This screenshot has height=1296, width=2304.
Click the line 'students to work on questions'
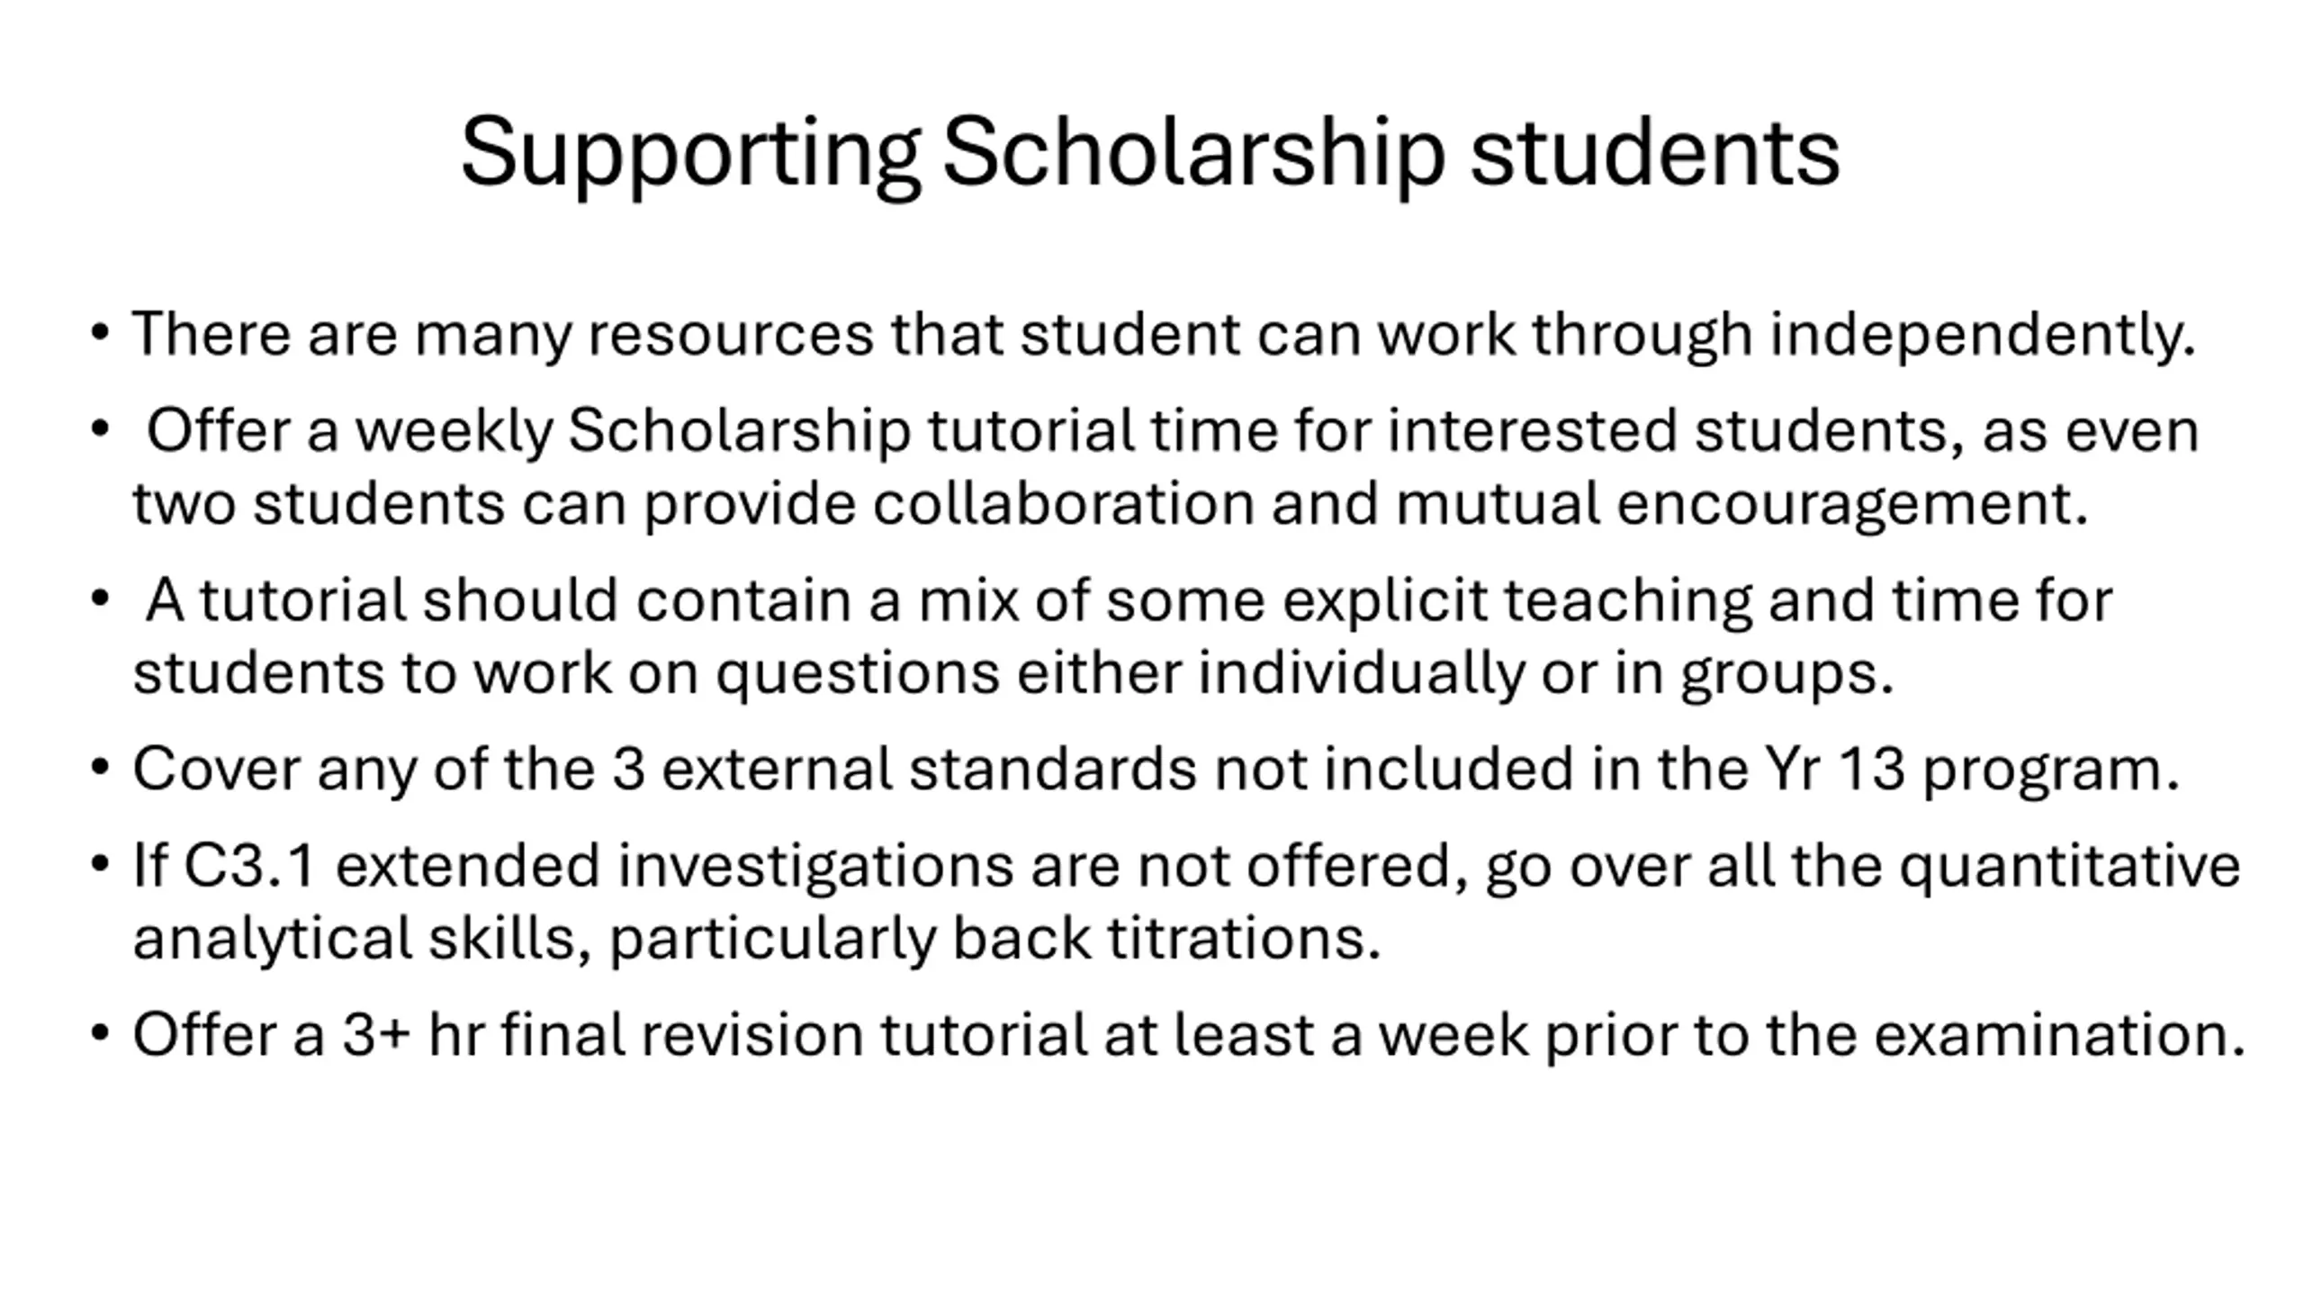tap(1013, 674)
